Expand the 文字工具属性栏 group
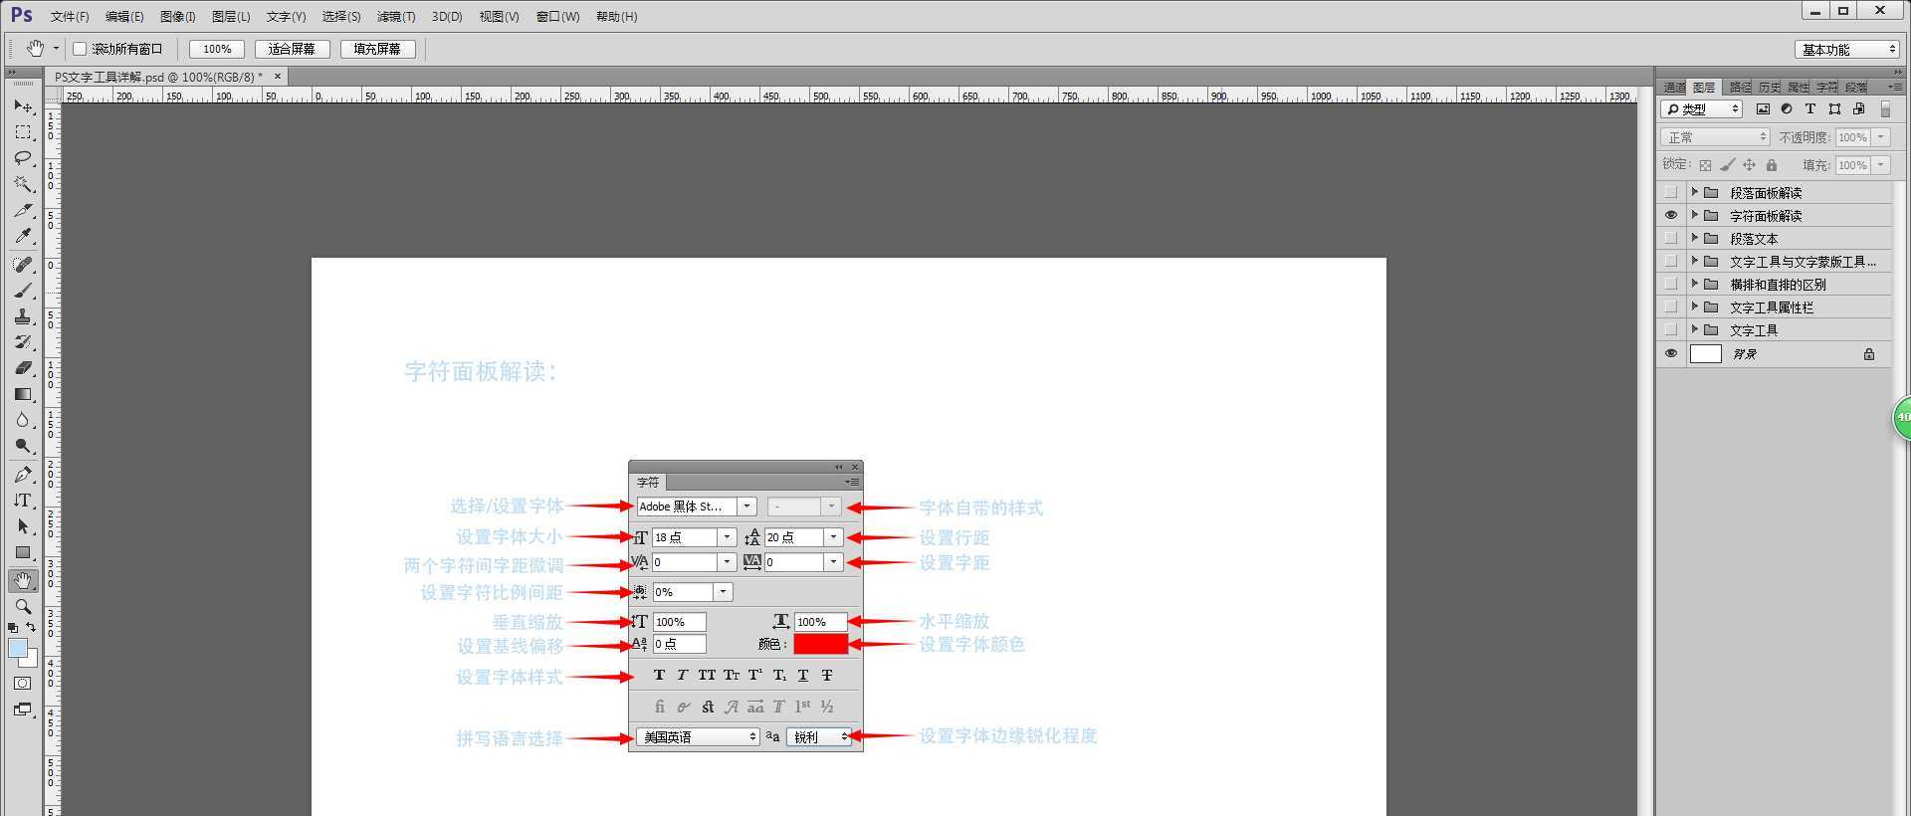This screenshot has width=1911, height=816. tap(1694, 306)
